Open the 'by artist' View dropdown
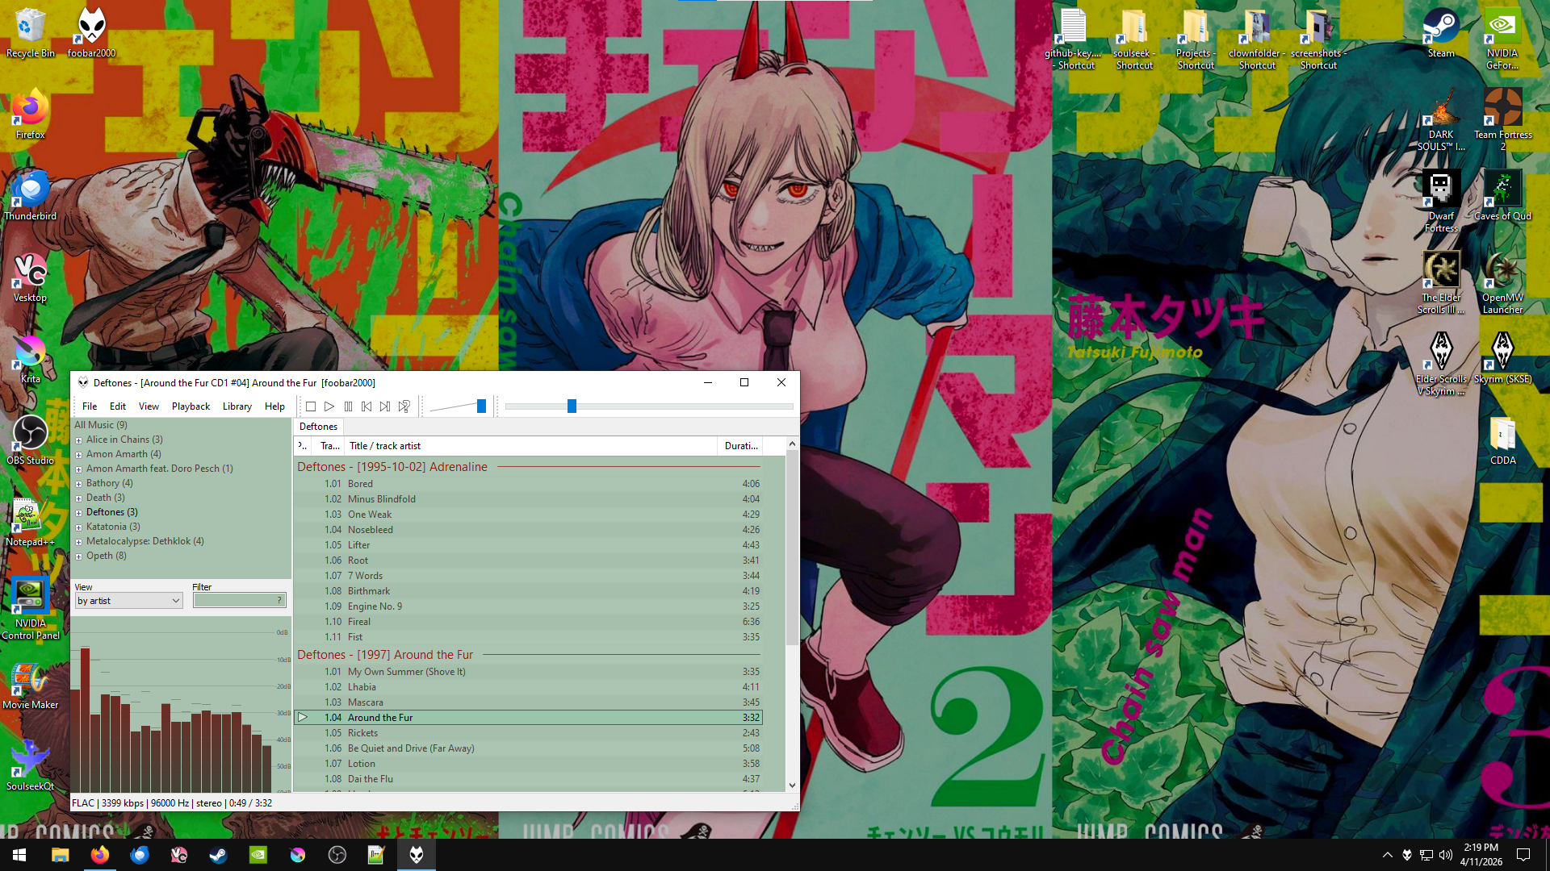 128,601
